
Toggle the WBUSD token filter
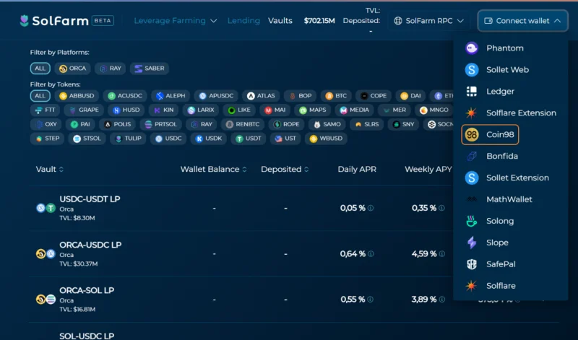(x=326, y=139)
